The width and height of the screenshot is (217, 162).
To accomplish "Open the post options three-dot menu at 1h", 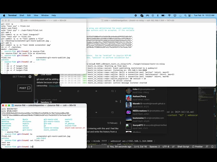I will point(120,101).
